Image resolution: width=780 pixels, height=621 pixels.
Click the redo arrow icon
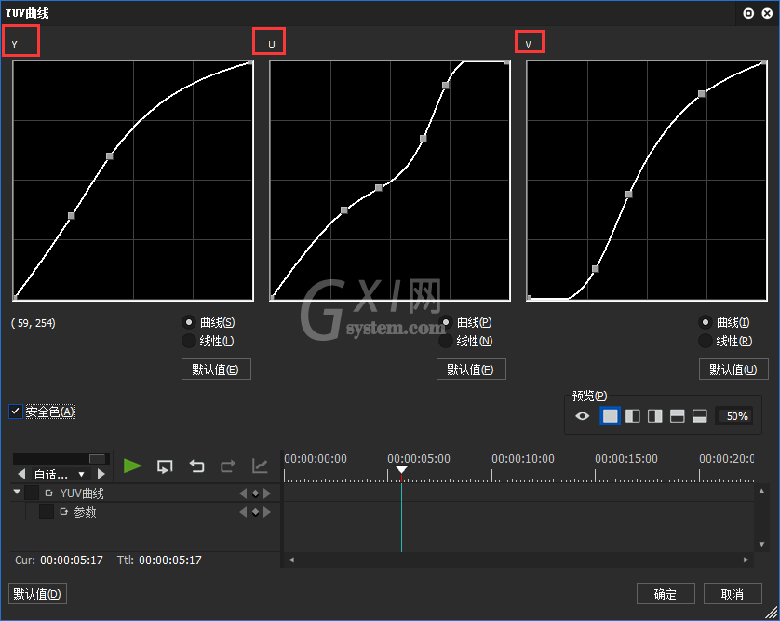click(228, 466)
